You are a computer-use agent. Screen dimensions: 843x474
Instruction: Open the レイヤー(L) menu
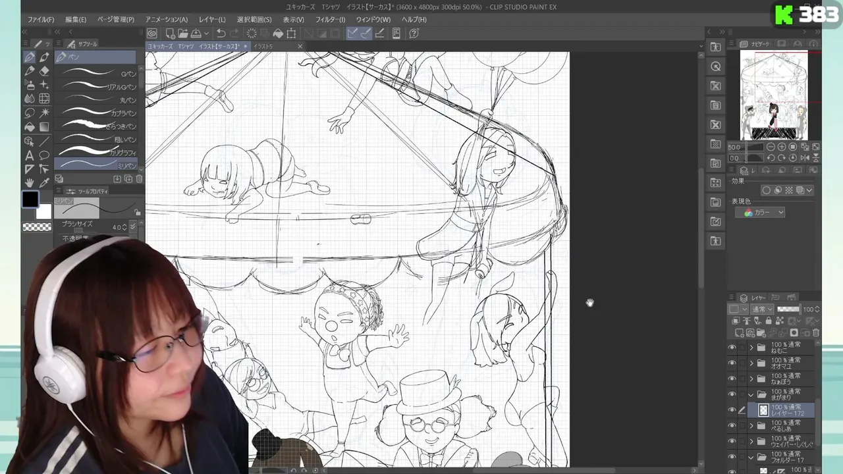[212, 20]
